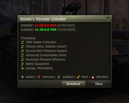
Task: Click the available version v1.28.0.0 #05 text
Action: click(x=46, y=30)
